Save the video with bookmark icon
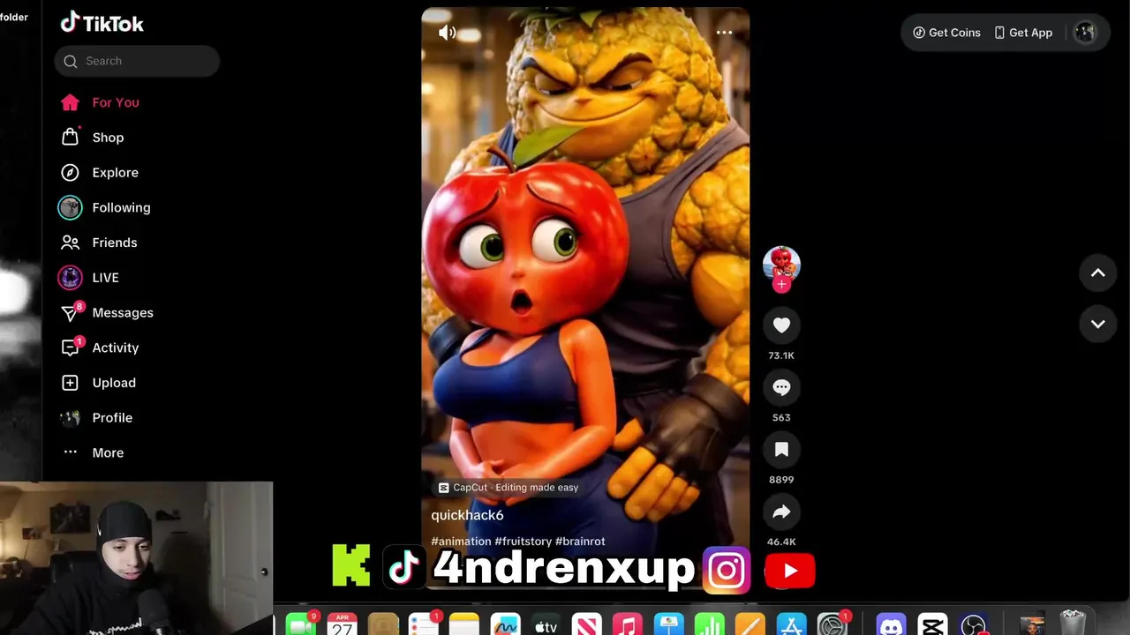1130x635 pixels. coord(781,450)
